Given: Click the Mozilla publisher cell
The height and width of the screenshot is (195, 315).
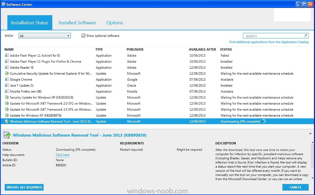Looking at the screenshot, I should [132, 91].
